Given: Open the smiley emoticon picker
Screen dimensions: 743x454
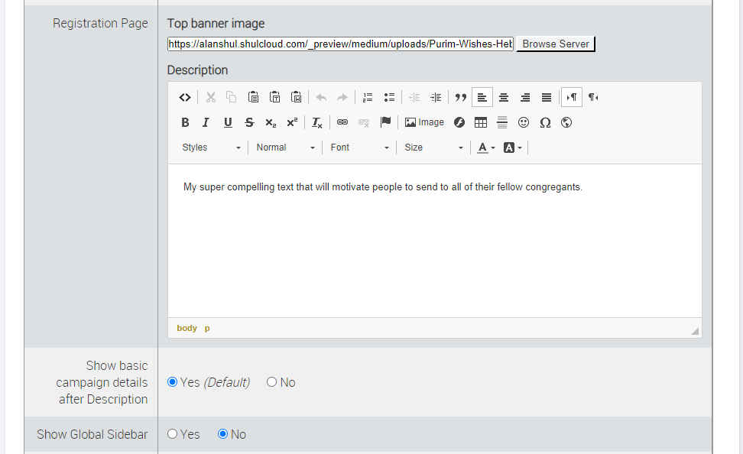Looking at the screenshot, I should coord(524,122).
